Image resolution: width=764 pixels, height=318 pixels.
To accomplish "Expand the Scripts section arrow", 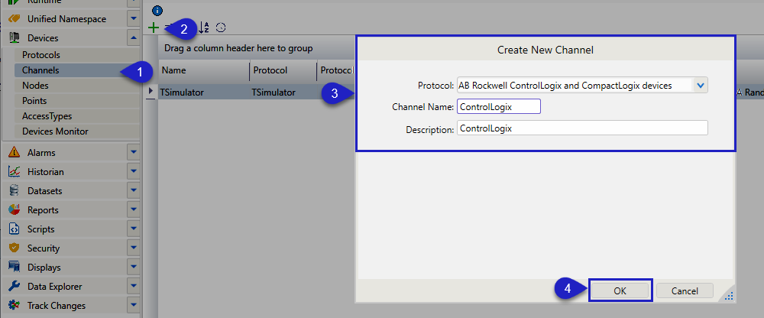I will (x=133, y=229).
